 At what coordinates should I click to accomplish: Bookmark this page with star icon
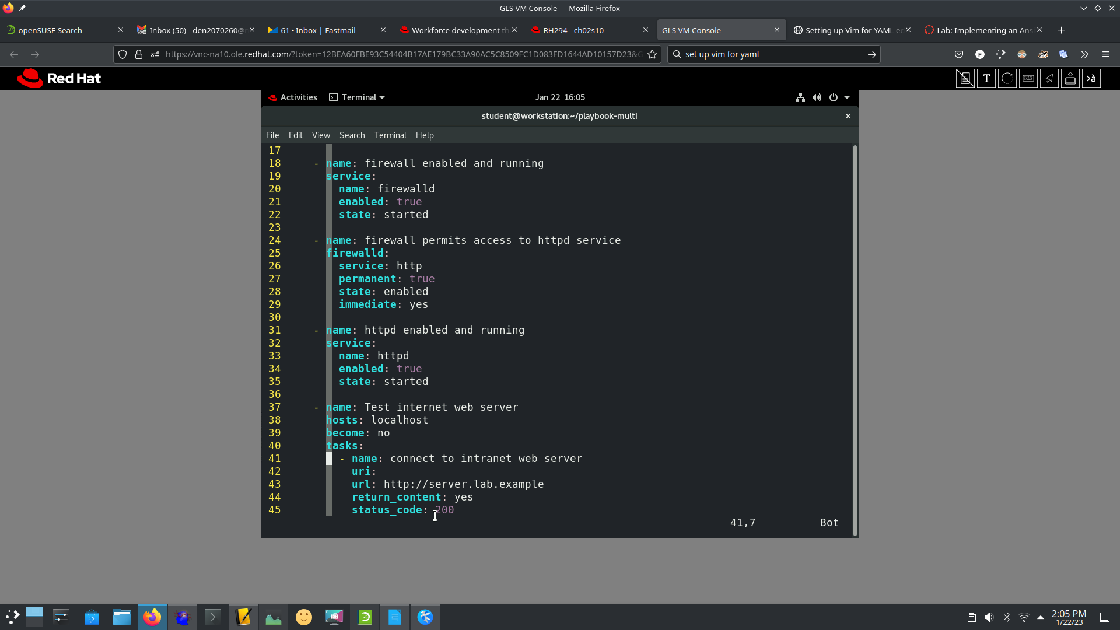click(652, 54)
